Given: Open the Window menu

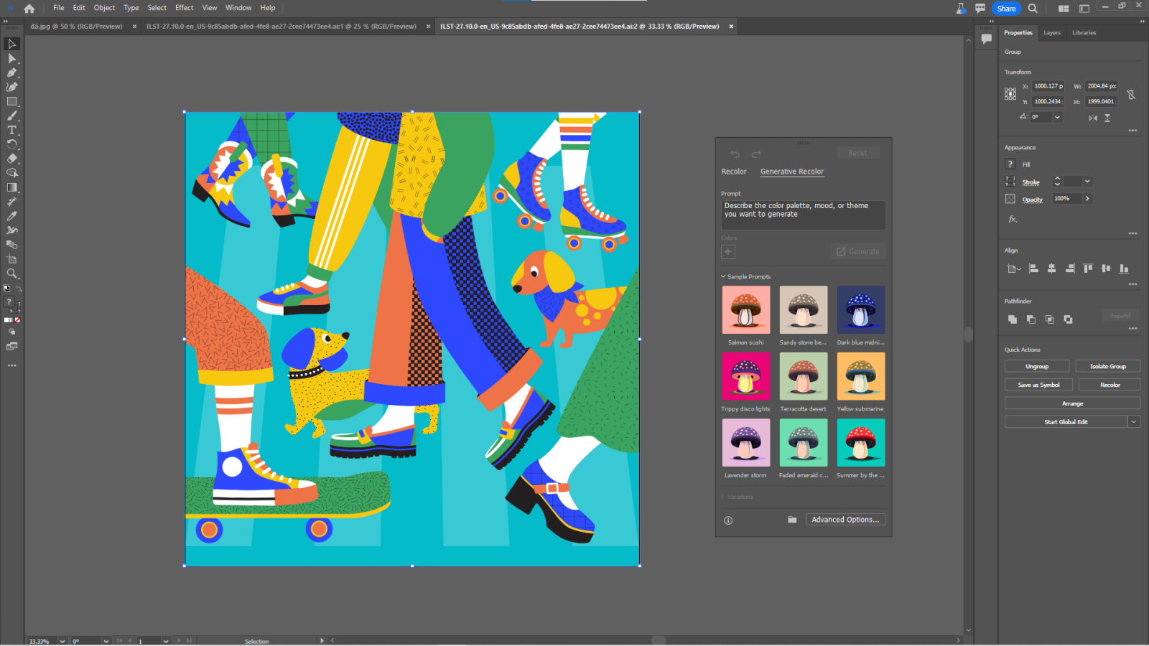Looking at the screenshot, I should [x=238, y=8].
